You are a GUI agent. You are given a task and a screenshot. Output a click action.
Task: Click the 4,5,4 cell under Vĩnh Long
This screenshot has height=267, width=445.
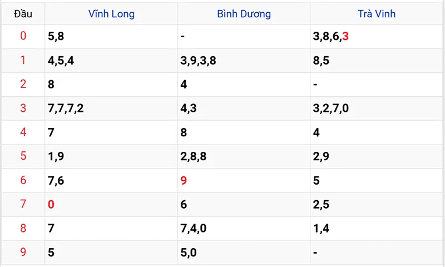click(x=61, y=61)
